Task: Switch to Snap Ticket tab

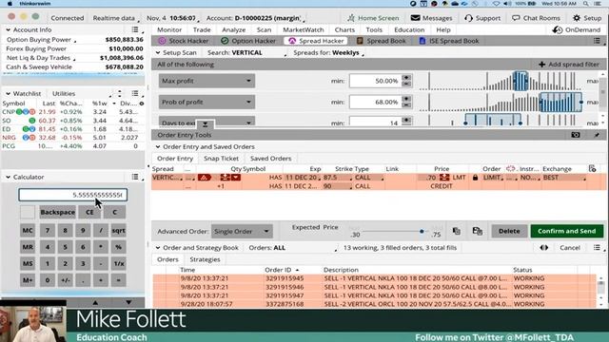Action: point(221,159)
